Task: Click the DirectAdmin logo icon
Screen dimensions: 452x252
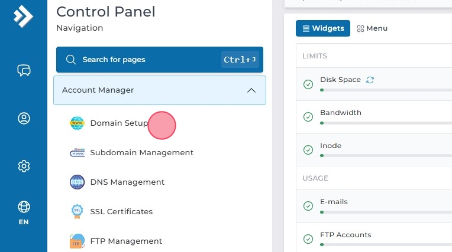Action: tap(23, 16)
